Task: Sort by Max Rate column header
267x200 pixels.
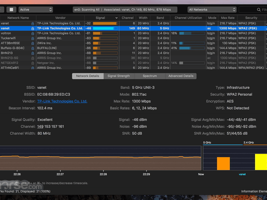Action: [x=228, y=18]
